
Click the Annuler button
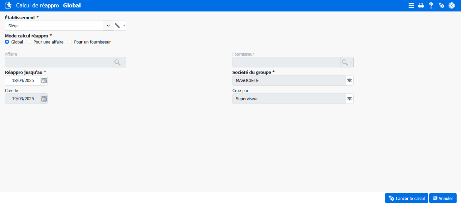(x=443, y=198)
